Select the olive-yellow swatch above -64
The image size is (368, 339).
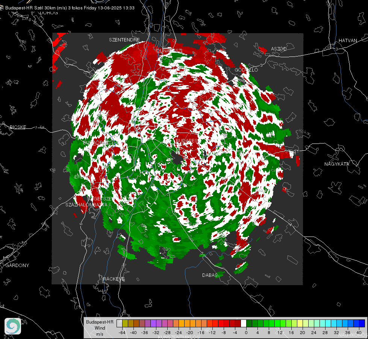125,323
